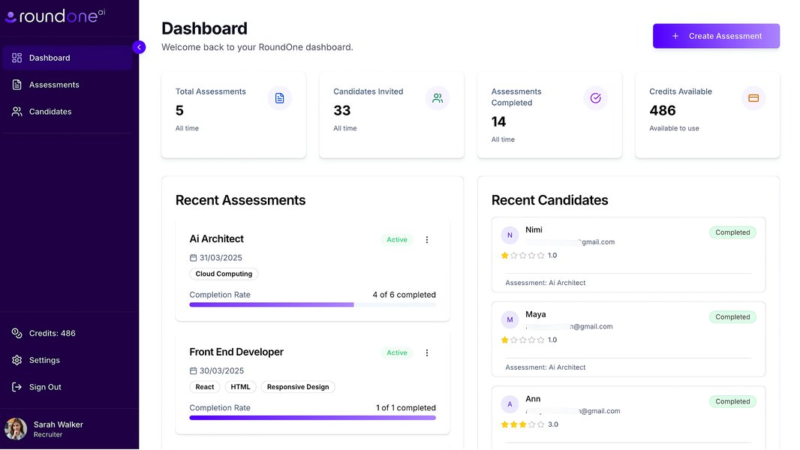Click Nimi's avatar circle N
Image resolution: width=800 pixels, height=450 pixels.
point(510,235)
